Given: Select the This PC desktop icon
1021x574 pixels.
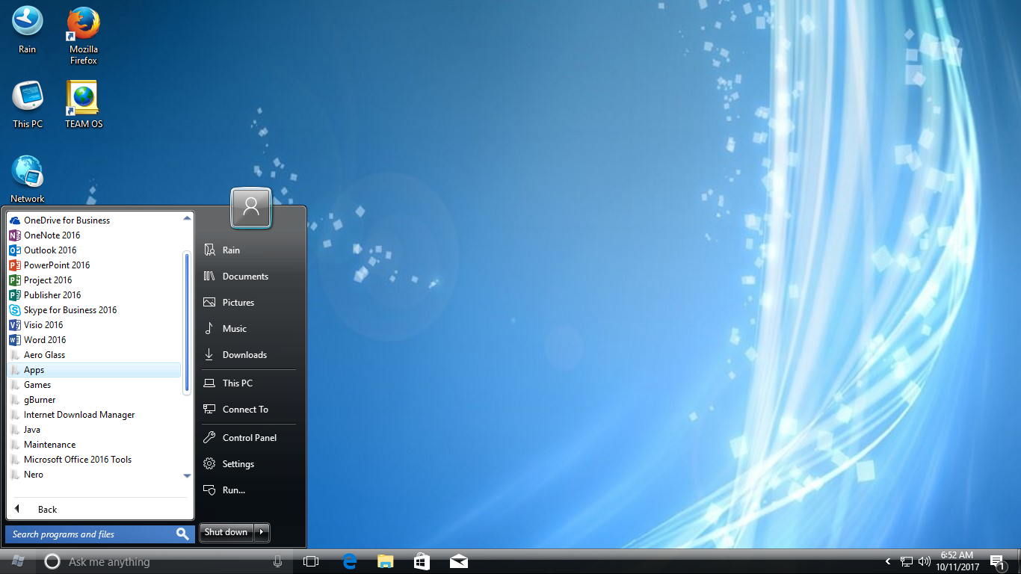Looking at the screenshot, I should click(28, 105).
